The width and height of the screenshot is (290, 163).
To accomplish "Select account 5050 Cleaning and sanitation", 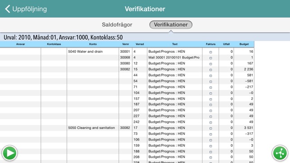I will [92, 128].
